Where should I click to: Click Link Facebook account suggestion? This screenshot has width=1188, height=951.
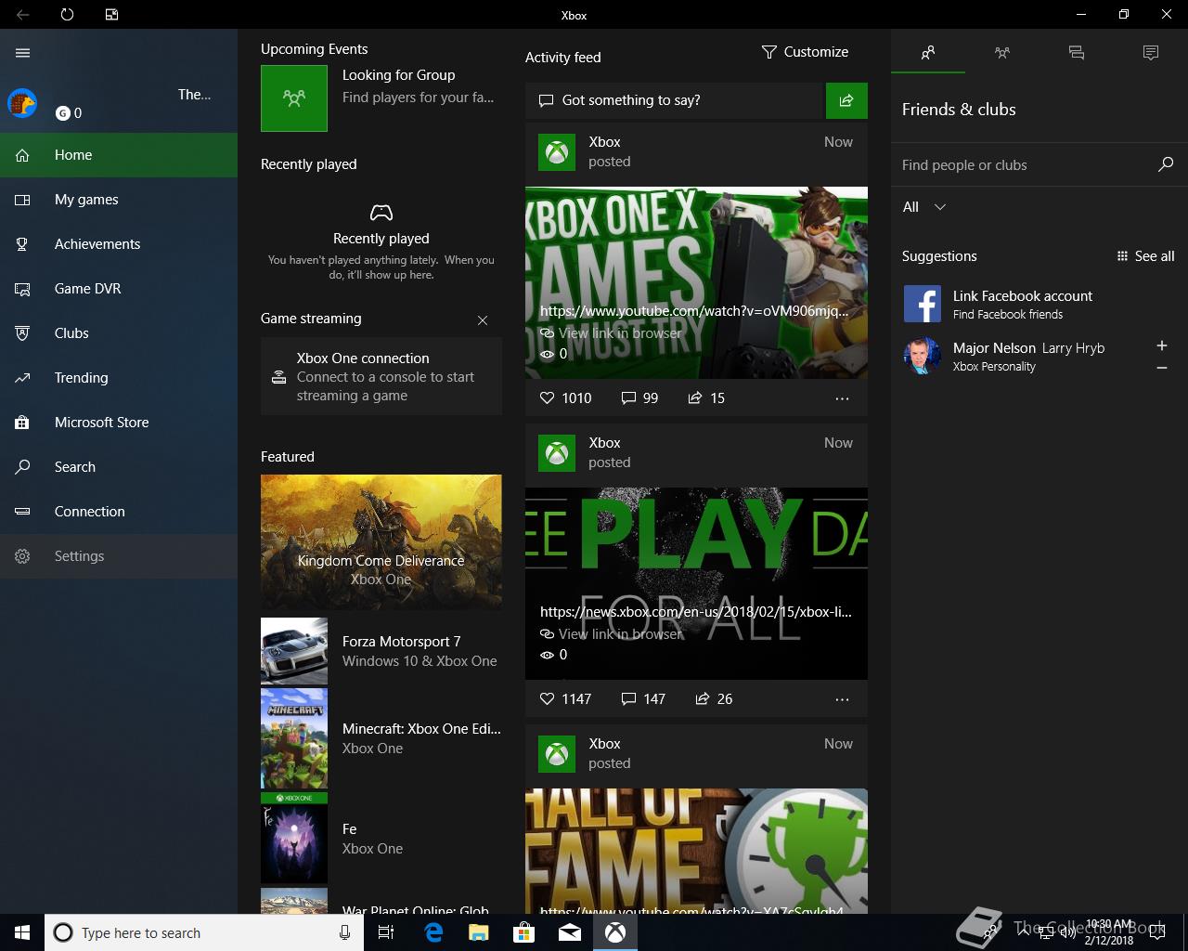[x=1039, y=304]
